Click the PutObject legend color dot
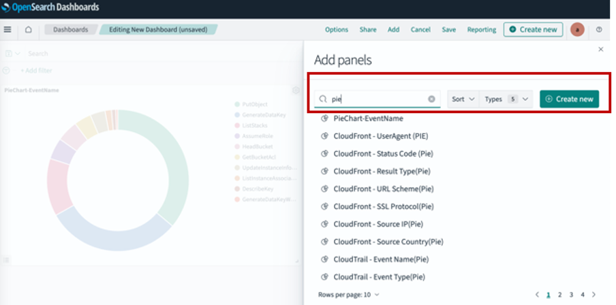The height and width of the screenshot is (305, 616). (x=237, y=104)
